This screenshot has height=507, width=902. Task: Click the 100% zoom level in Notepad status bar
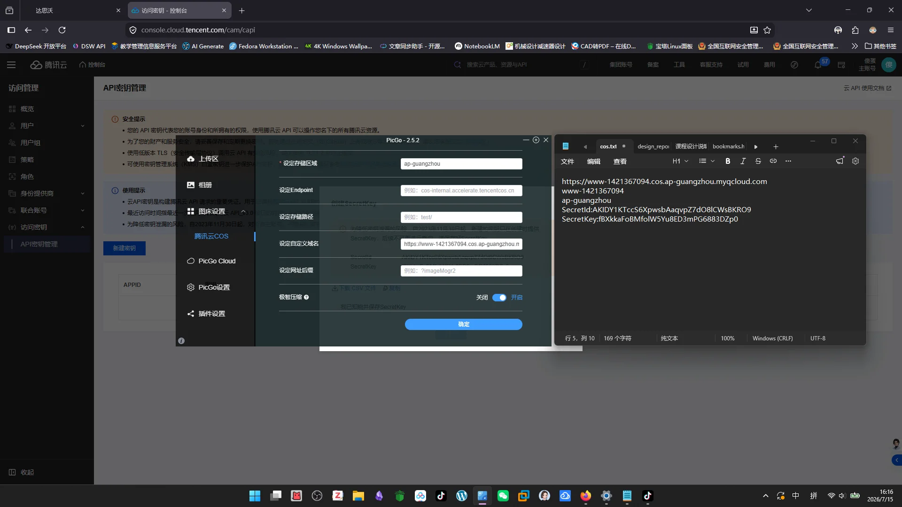(727, 338)
